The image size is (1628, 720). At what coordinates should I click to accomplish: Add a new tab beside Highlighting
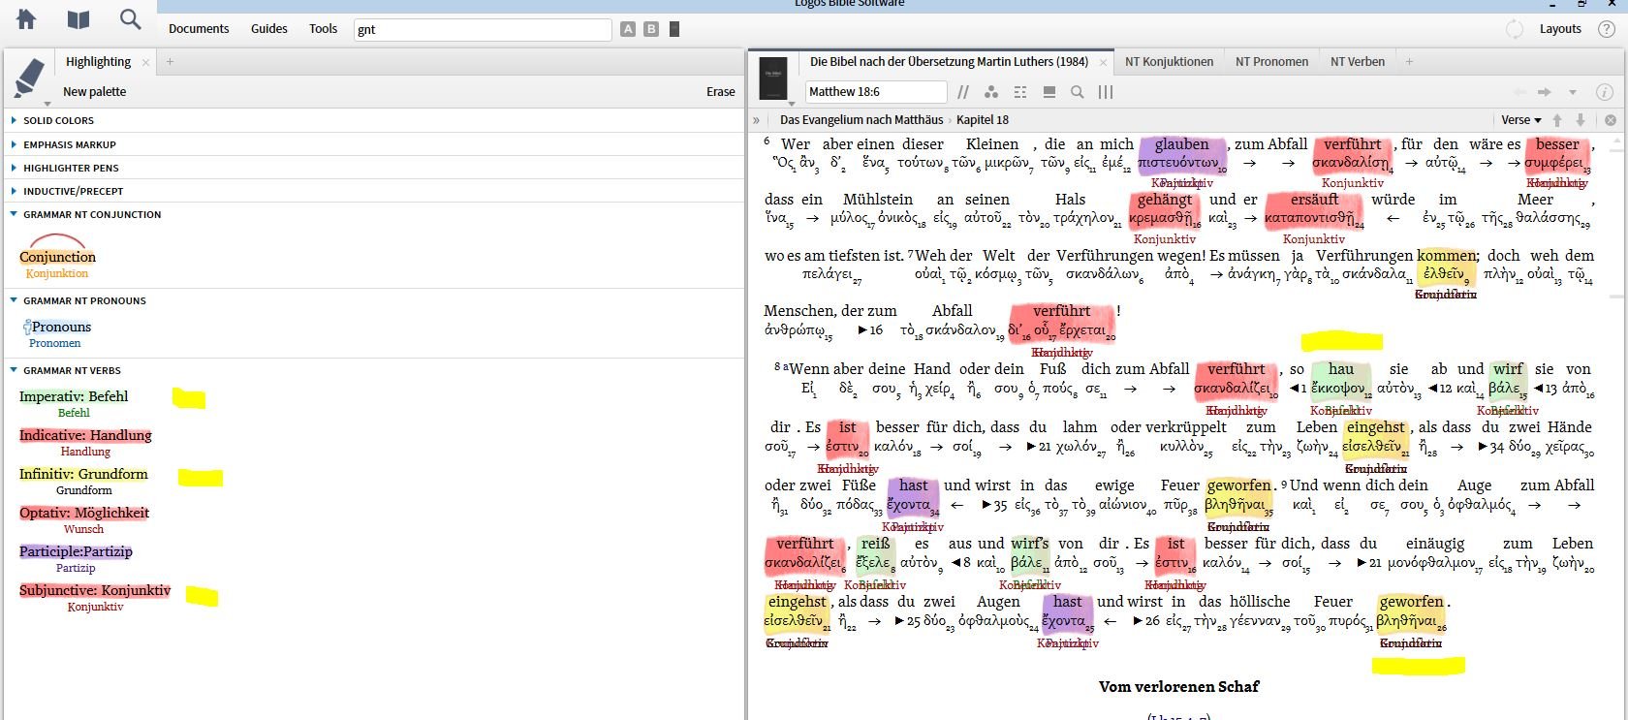tap(170, 62)
